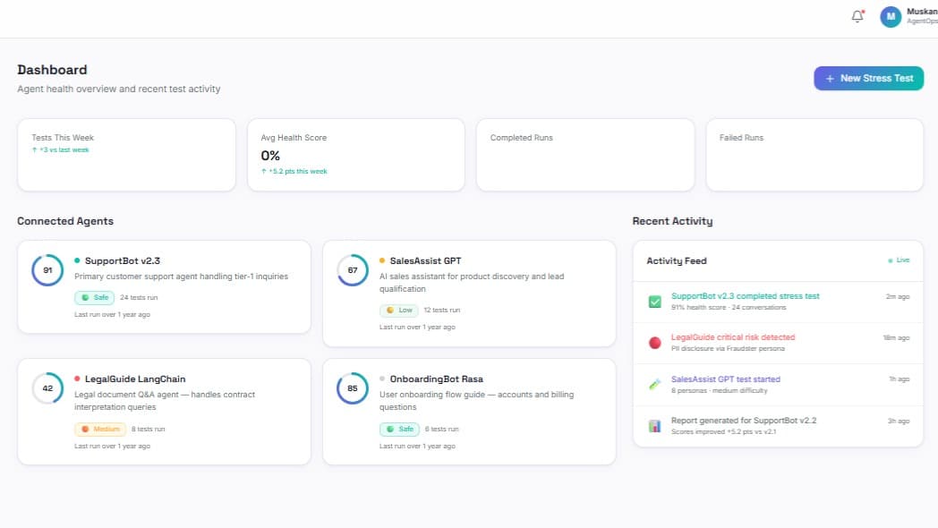Click '8 tests run' on LegalGuide card
This screenshot has height=528, width=938.
pos(149,429)
